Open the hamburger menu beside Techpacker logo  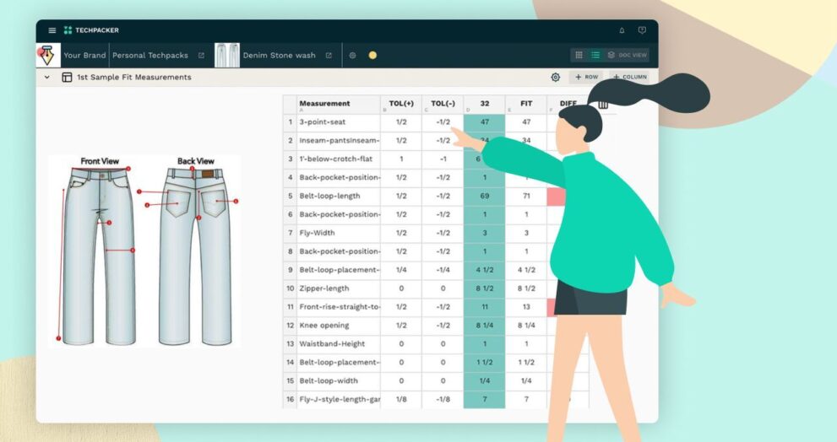click(52, 30)
